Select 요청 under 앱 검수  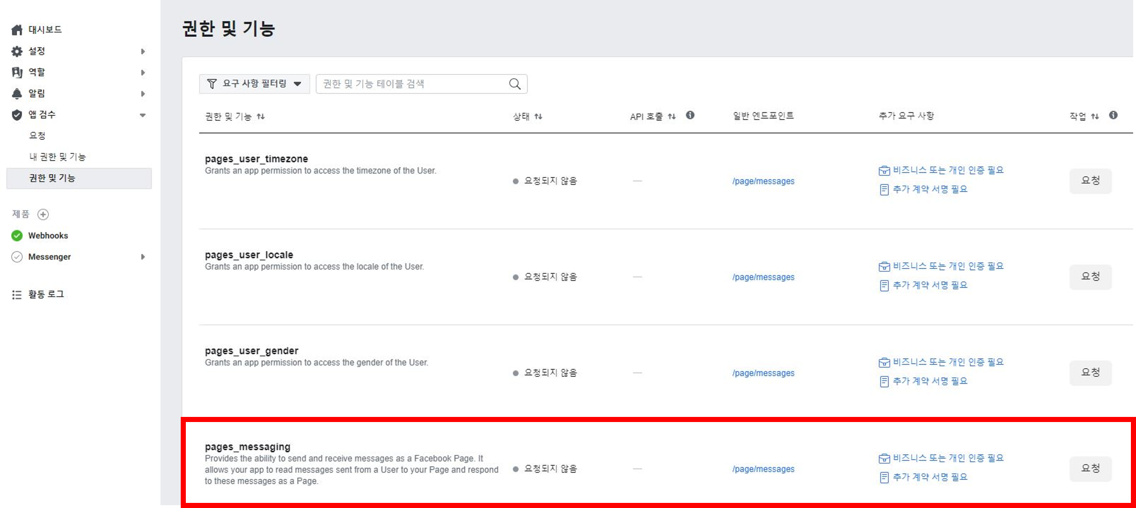tap(37, 136)
